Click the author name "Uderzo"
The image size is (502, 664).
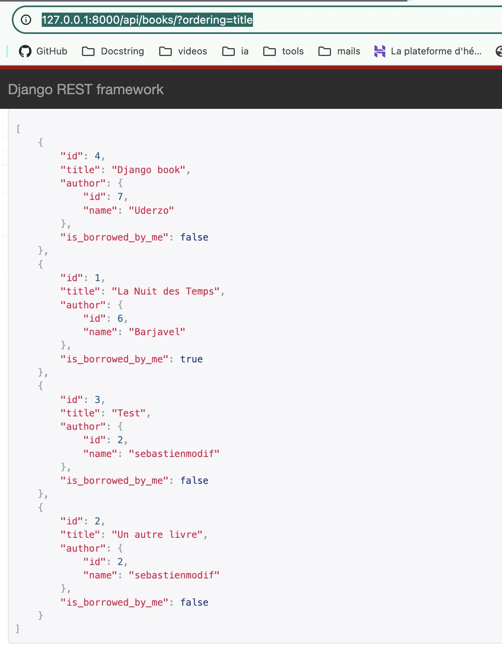pos(151,211)
